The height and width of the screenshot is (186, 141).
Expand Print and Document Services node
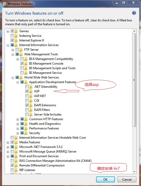(8, 156)
